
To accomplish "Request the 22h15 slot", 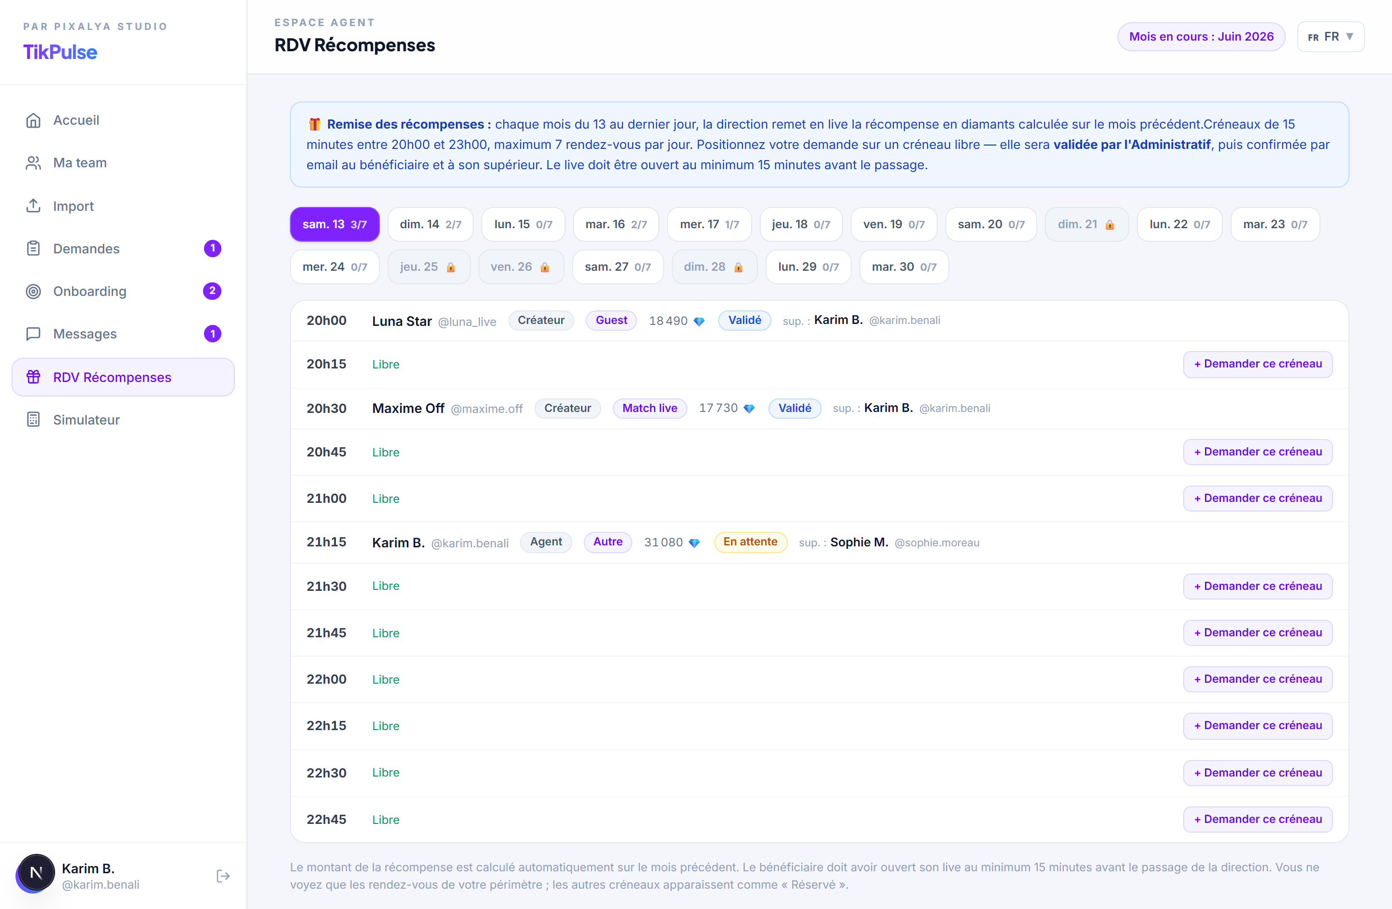I will coord(1258,726).
